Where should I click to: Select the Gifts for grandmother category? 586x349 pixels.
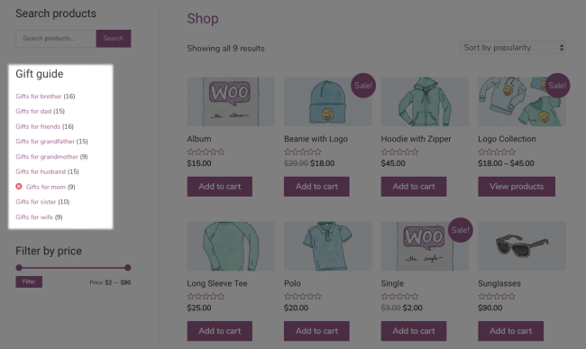[47, 157]
